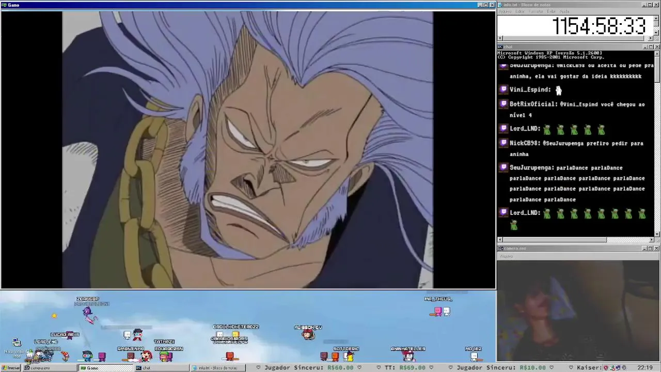The image size is (661, 372).
Task: Click the chat horizontal scrollbar right arrow
Action: pos(651,240)
